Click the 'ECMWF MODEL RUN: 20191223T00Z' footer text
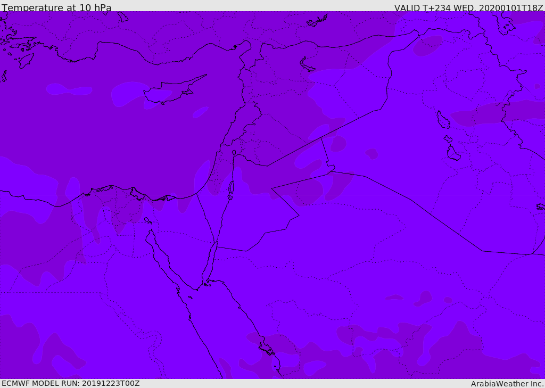The height and width of the screenshot is (388, 545). [x=71, y=384]
